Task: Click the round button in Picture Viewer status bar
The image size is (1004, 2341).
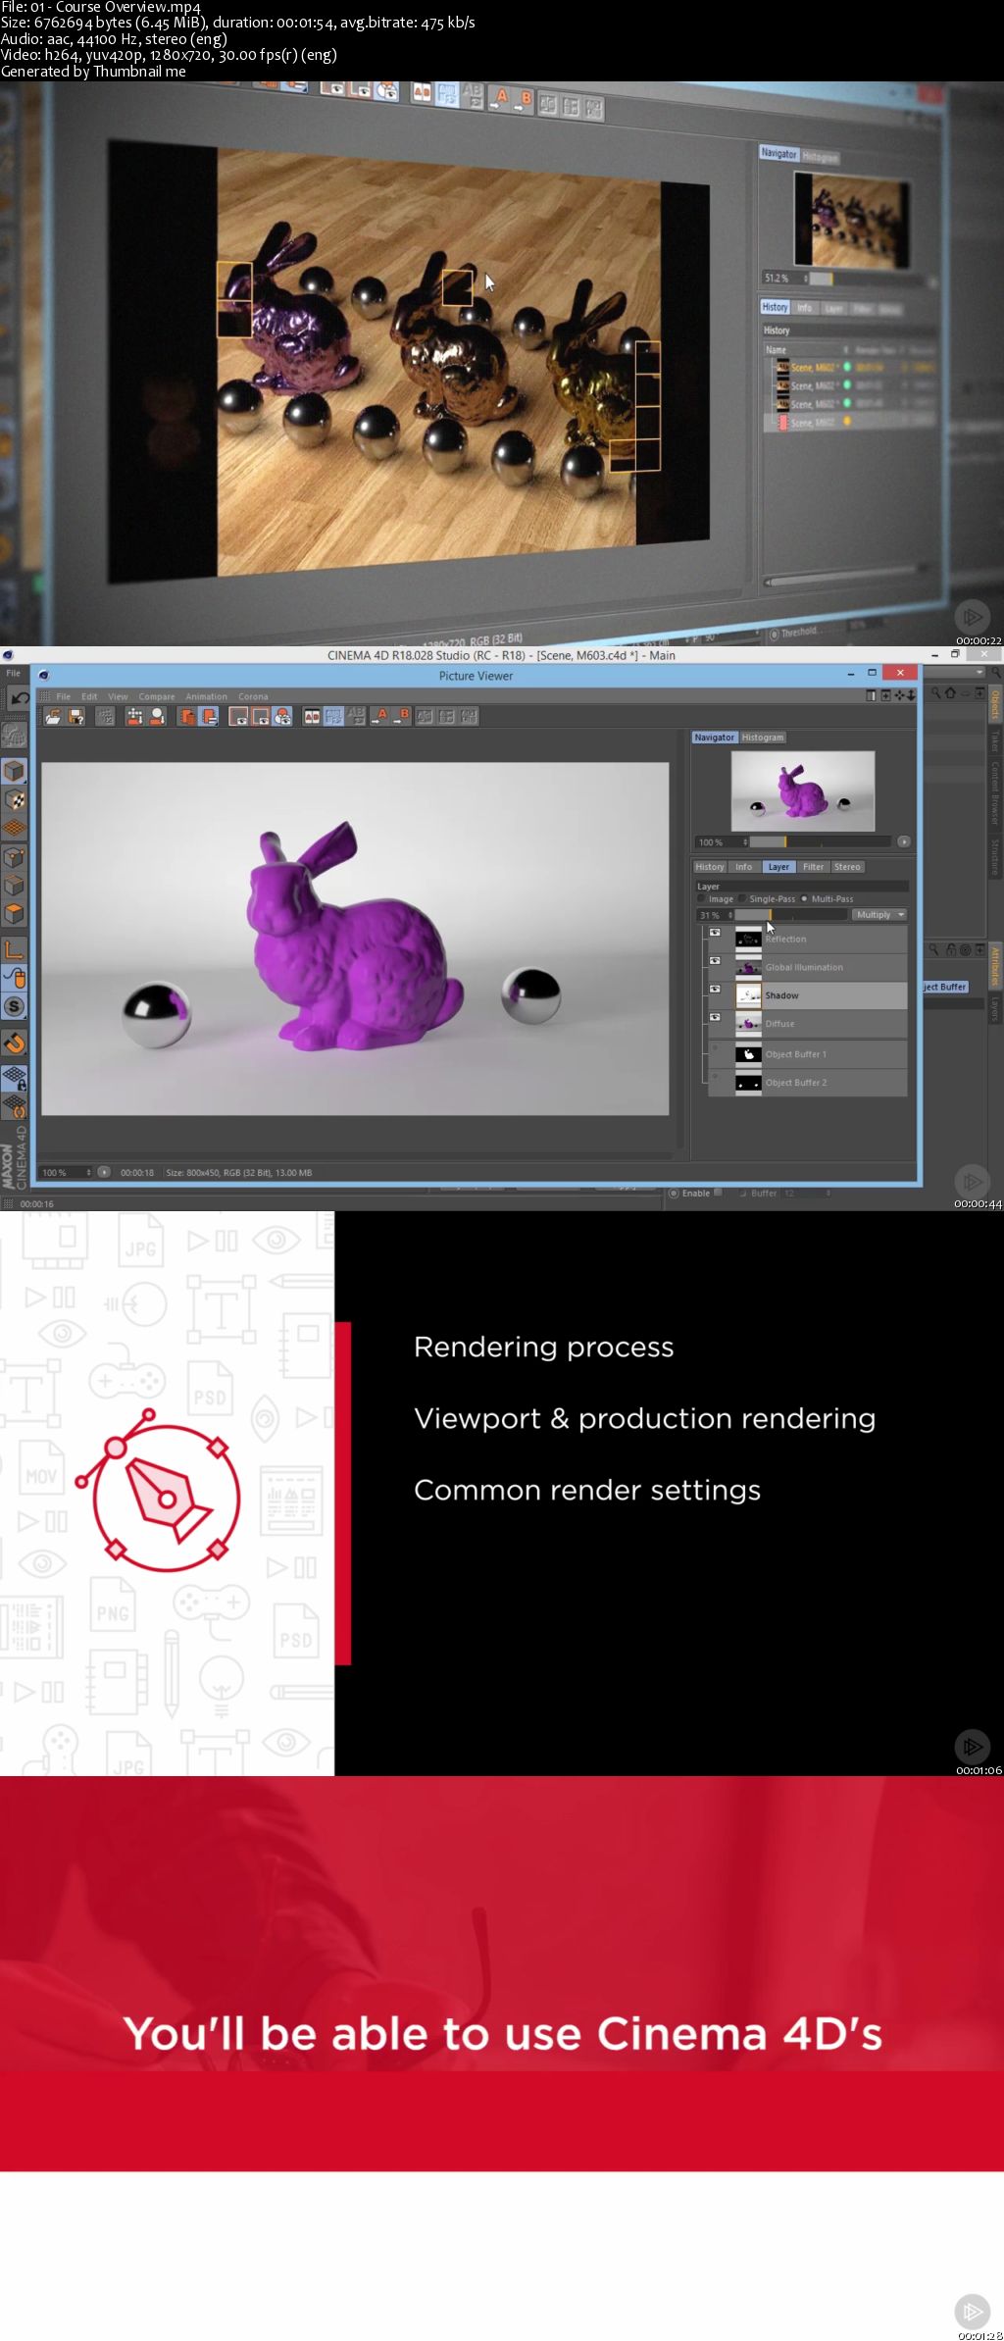Action: (x=104, y=1172)
